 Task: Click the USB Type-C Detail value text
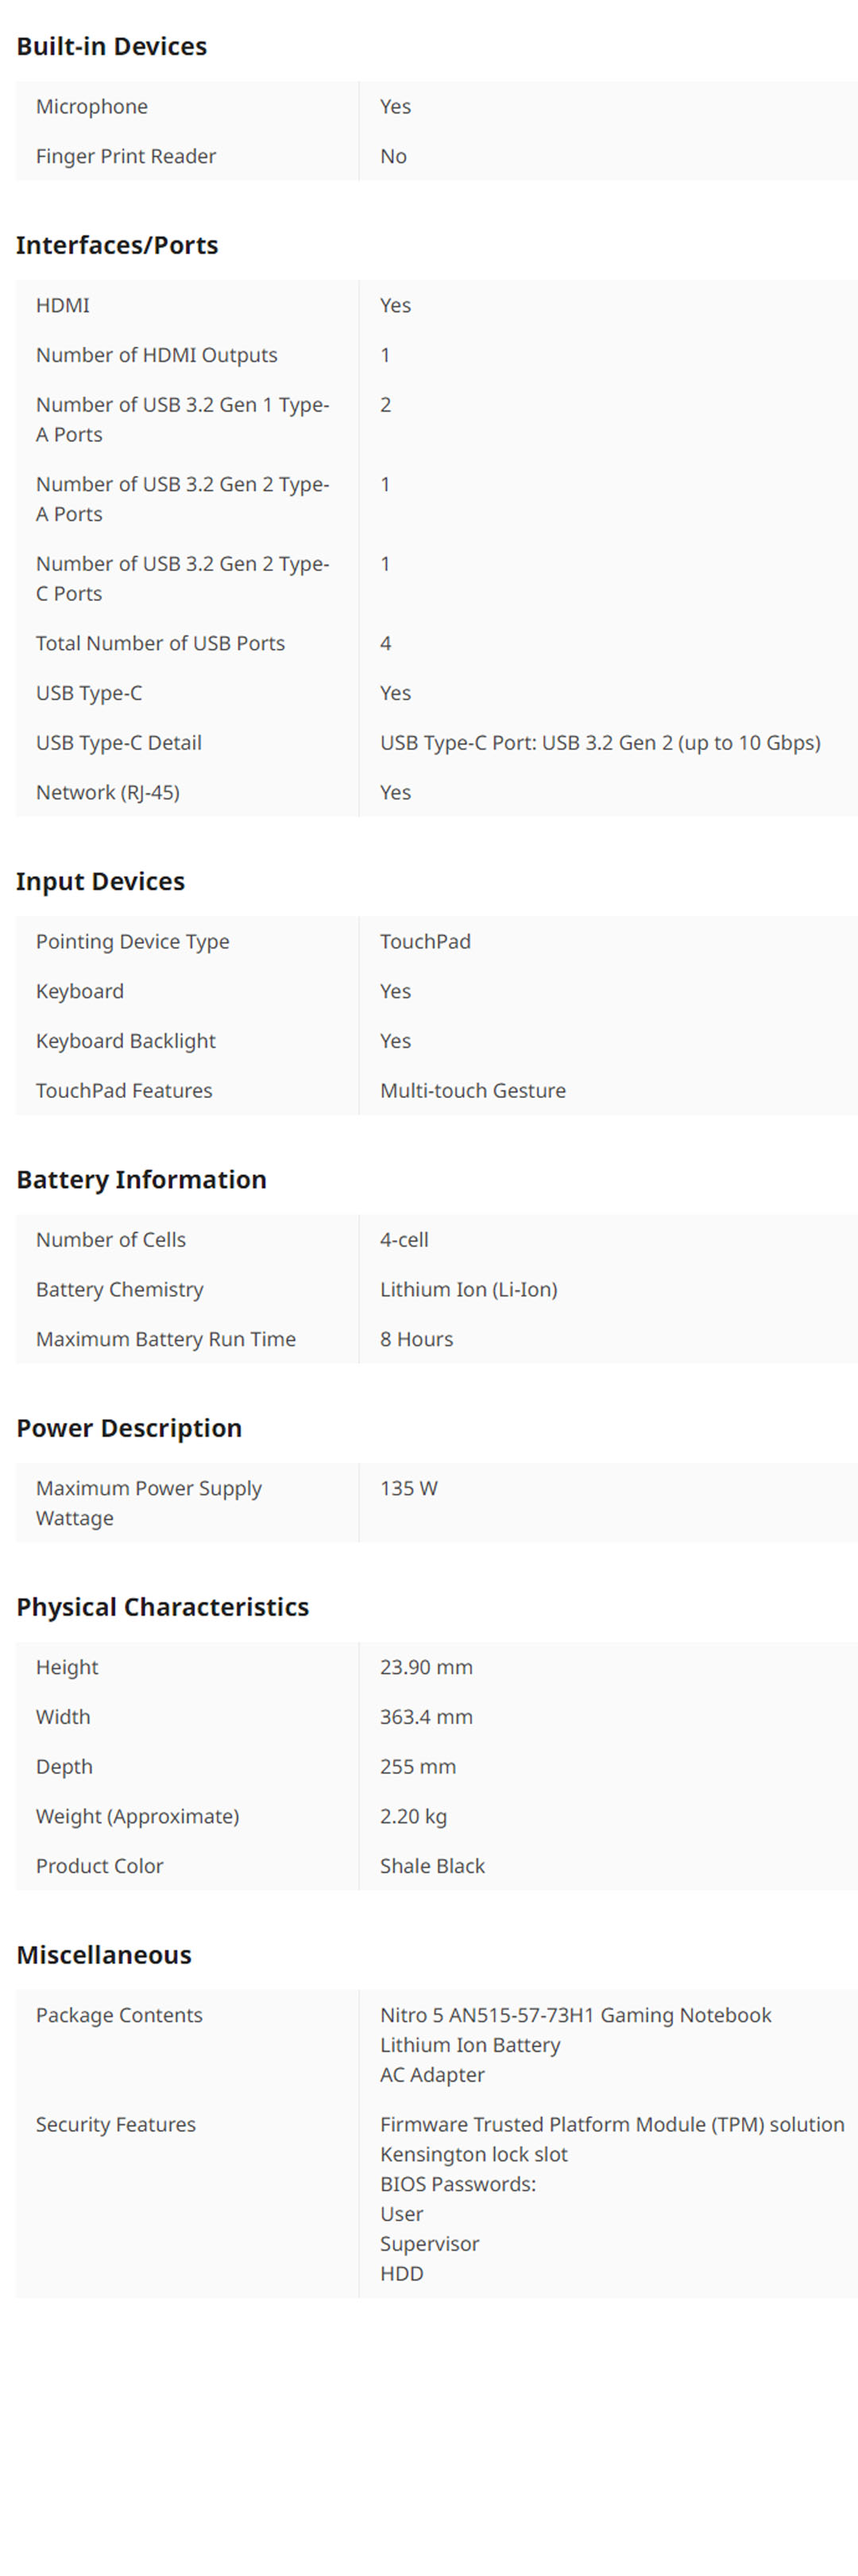(599, 742)
